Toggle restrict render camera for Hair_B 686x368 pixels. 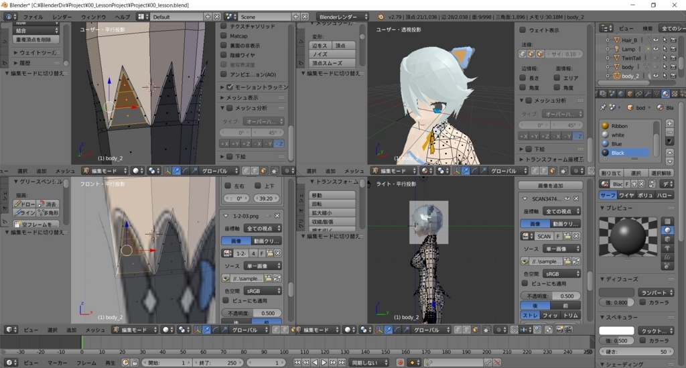click(673, 40)
